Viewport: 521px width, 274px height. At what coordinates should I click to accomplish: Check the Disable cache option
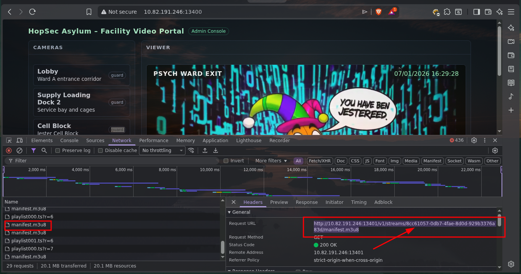[101, 151]
